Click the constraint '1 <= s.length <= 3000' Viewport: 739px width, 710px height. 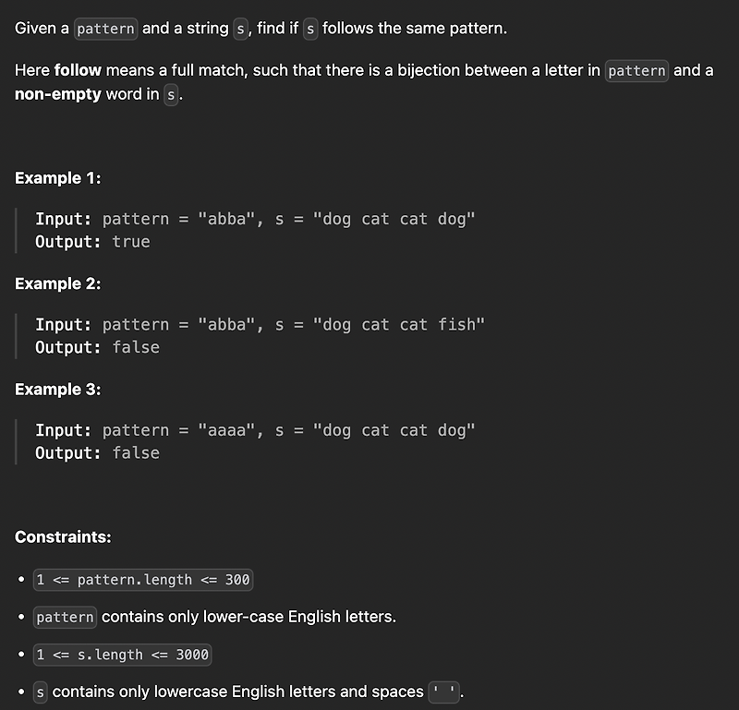(x=123, y=655)
